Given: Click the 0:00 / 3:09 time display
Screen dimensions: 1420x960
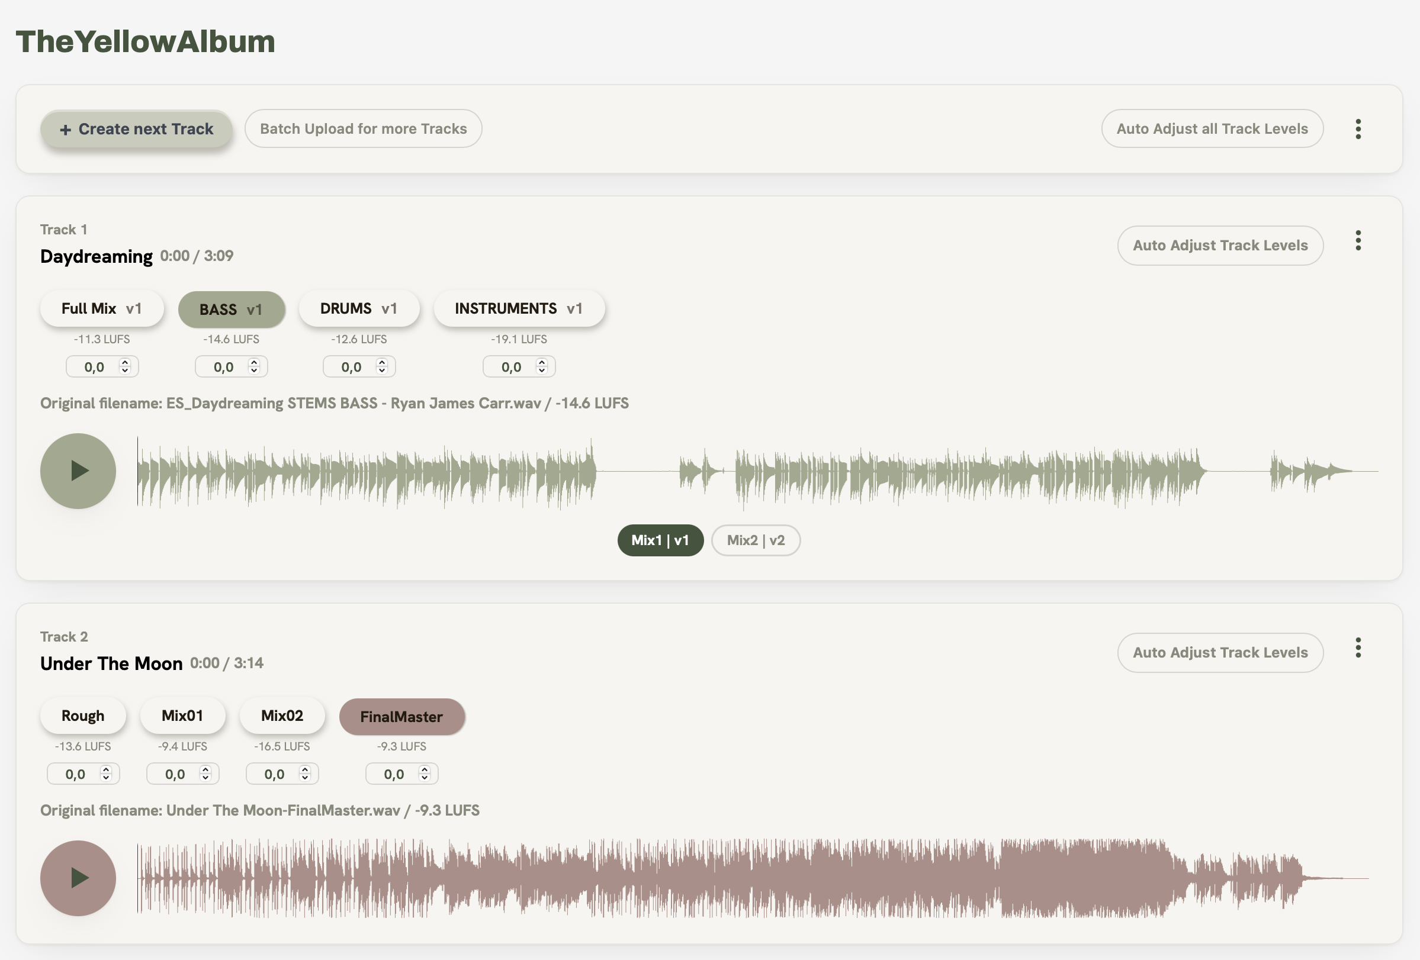Looking at the screenshot, I should click(x=197, y=256).
